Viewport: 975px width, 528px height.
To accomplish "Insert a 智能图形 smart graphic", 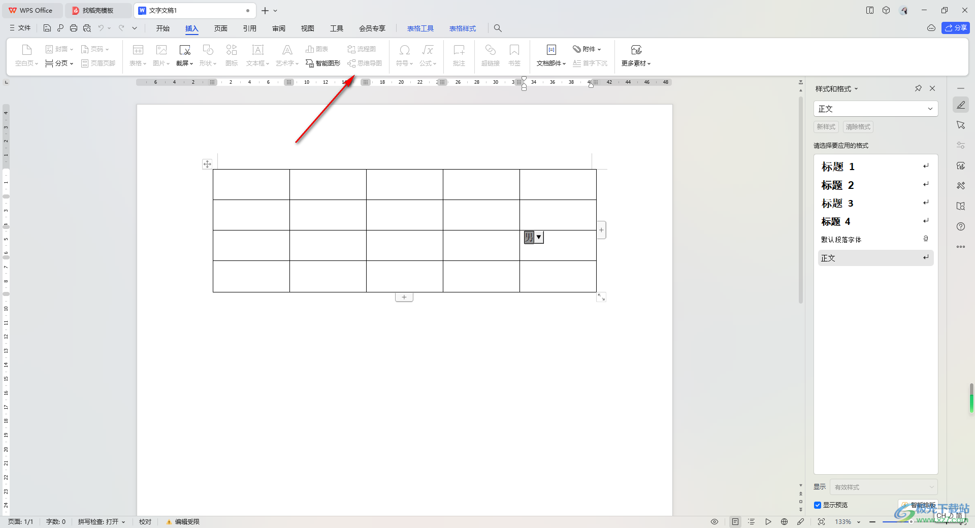I will coord(323,63).
